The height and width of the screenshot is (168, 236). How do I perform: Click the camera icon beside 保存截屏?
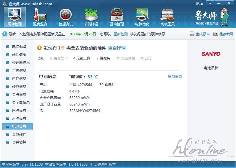click(216, 34)
